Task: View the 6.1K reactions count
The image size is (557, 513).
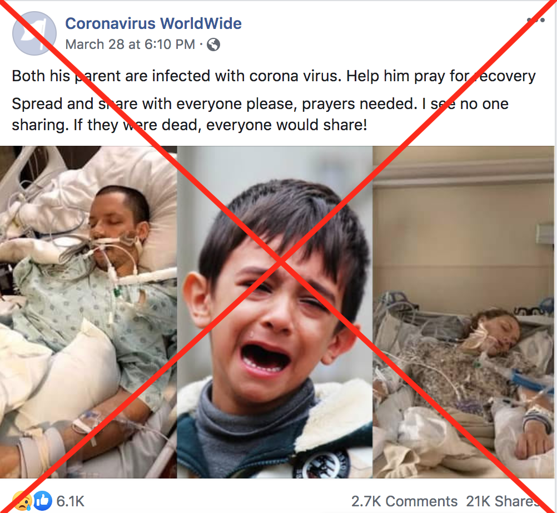Action: tap(71, 501)
